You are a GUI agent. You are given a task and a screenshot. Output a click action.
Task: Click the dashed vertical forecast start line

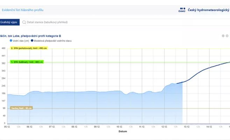click(183, 105)
